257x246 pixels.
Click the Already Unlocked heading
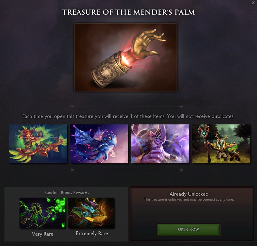click(x=189, y=194)
